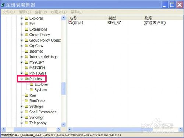The width and height of the screenshot is (184, 138).
Task: Select the Explorer folder icon under Policies
Action: tap(32, 84)
